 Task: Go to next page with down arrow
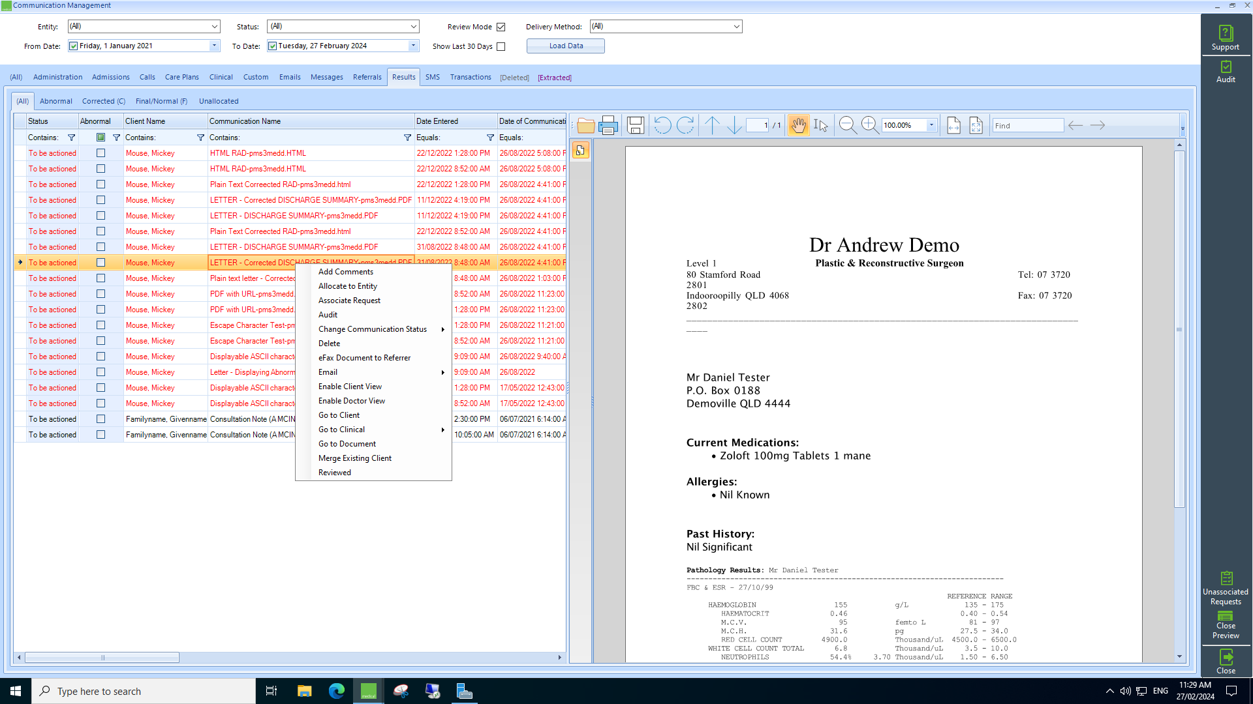tap(735, 125)
